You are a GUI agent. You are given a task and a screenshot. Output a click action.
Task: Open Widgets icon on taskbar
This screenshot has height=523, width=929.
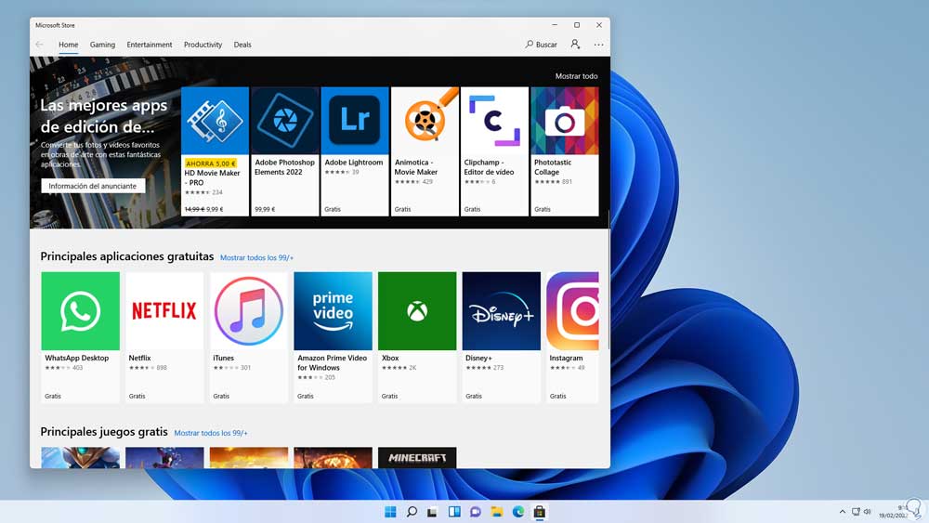point(454,512)
